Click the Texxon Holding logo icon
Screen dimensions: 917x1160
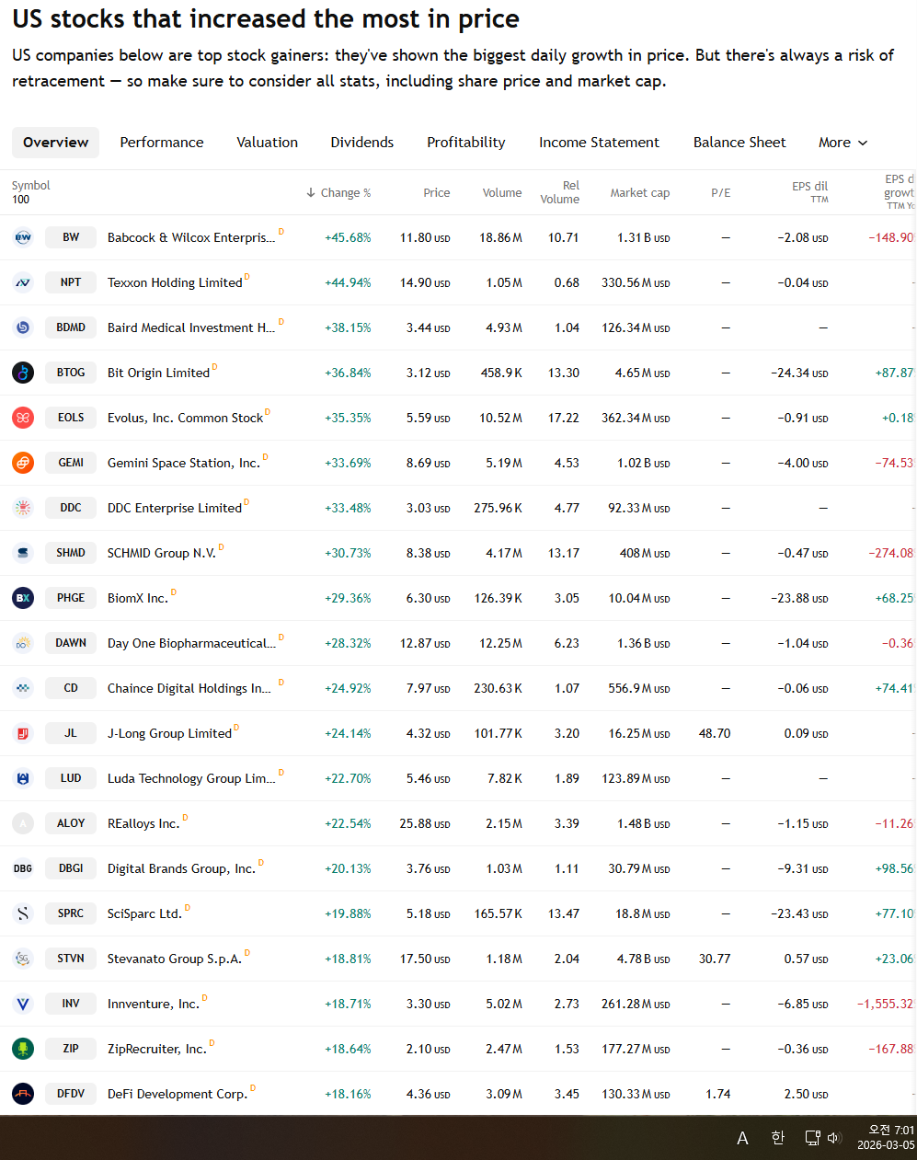pos(23,282)
